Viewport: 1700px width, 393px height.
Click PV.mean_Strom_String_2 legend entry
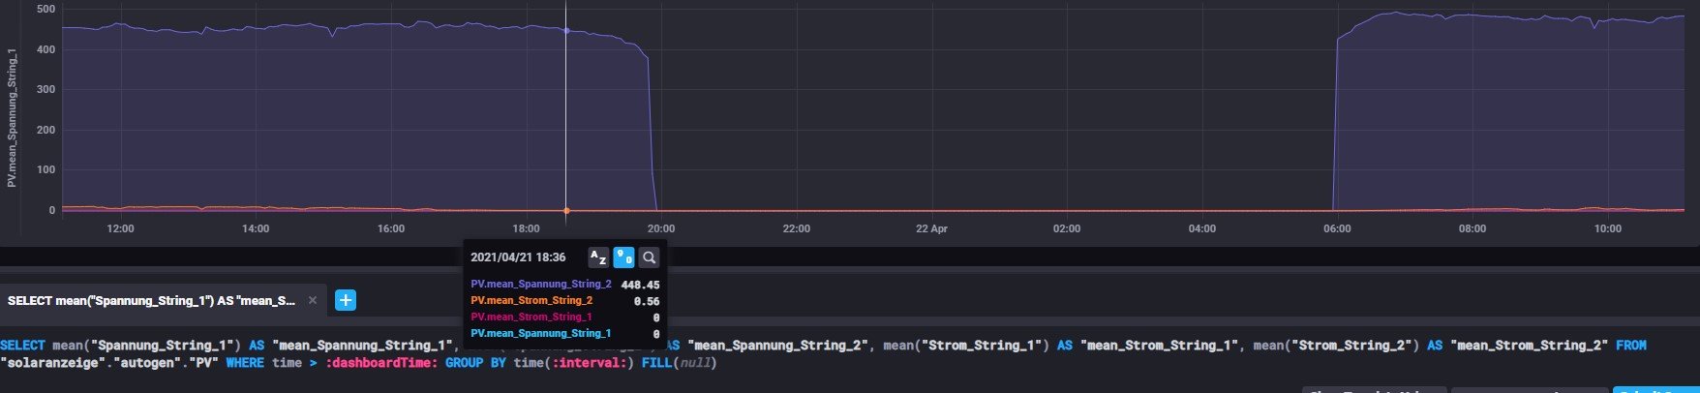pos(531,301)
